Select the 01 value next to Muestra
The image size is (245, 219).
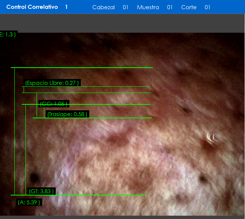click(x=170, y=7)
